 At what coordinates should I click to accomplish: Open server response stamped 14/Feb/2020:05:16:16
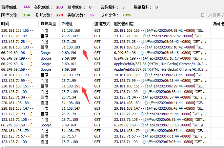160,53
